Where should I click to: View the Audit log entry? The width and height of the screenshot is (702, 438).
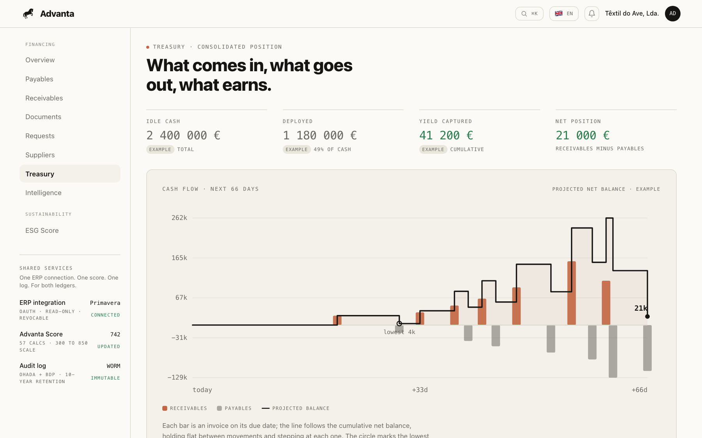[x=70, y=373]
